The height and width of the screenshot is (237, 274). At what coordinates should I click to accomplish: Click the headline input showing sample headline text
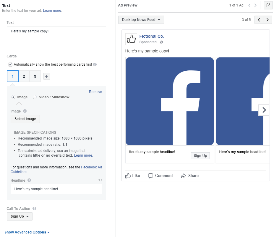[x=56, y=189]
